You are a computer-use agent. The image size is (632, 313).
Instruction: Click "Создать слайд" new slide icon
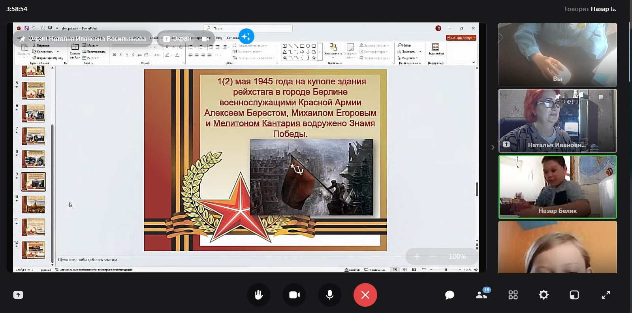coord(75,47)
